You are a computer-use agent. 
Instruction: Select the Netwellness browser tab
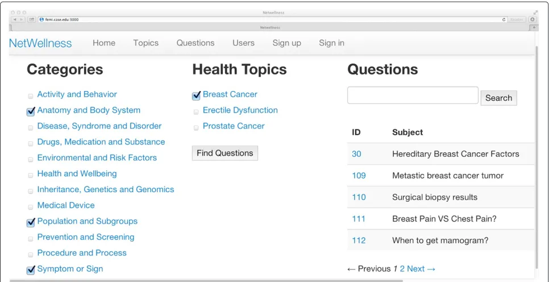pyautogui.click(x=269, y=27)
